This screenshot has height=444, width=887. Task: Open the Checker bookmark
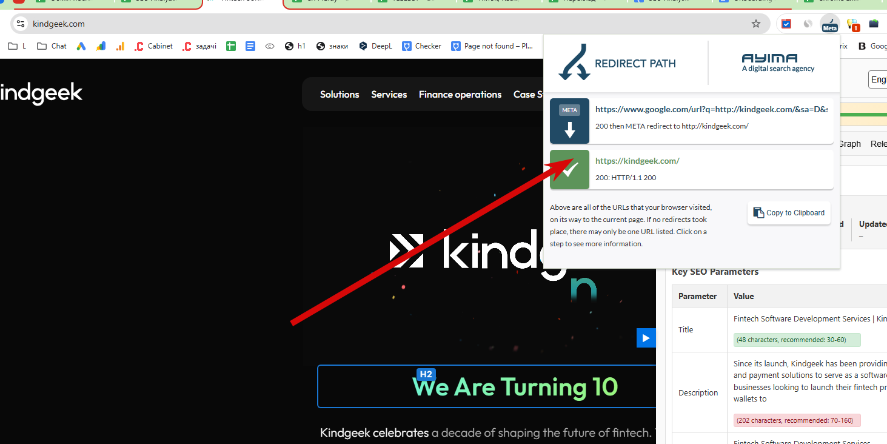[421, 46]
